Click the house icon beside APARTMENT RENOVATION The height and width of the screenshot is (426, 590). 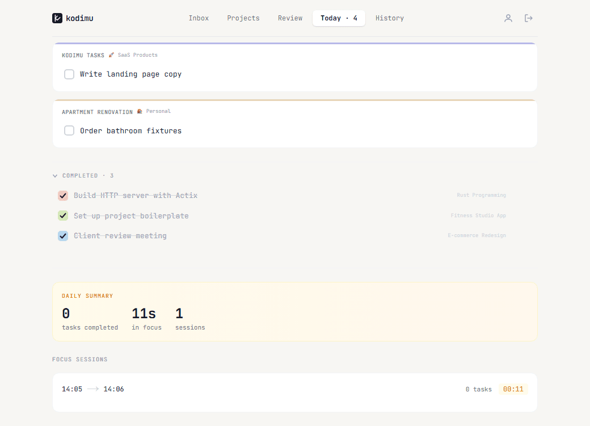tap(138, 111)
